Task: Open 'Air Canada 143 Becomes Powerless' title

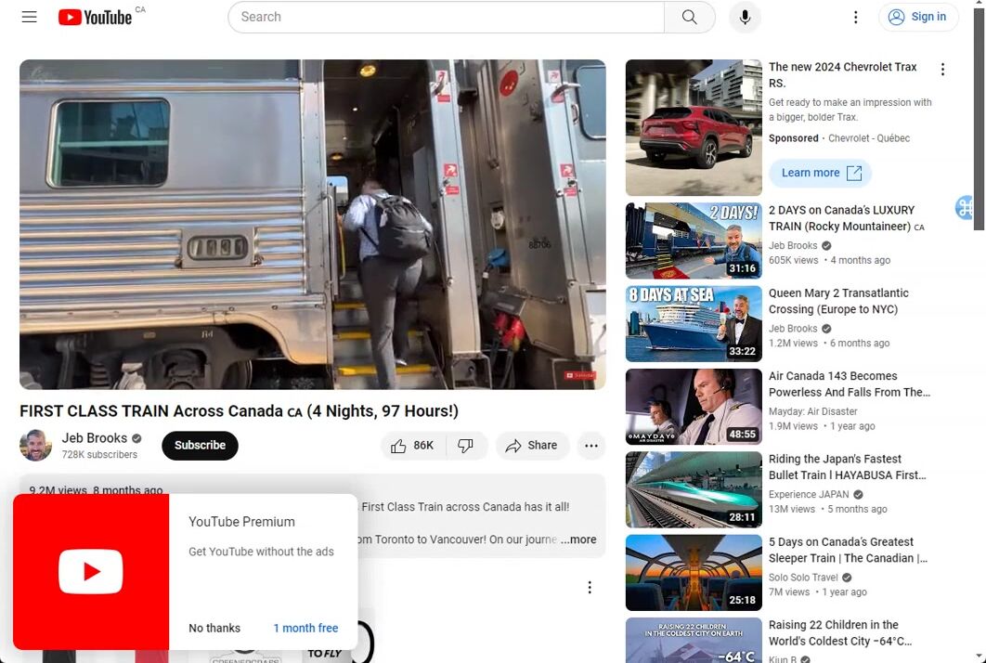Action: coord(849,384)
